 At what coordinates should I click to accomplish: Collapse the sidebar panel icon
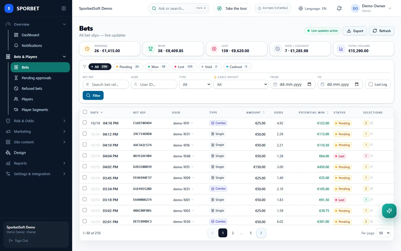pos(64,8)
